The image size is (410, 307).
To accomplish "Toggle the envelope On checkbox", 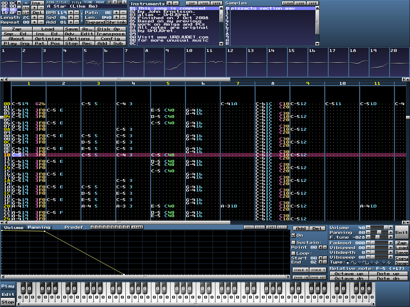I will point(294,235).
